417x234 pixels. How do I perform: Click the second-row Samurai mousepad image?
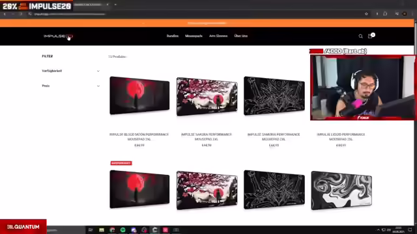pyautogui.click(x=274, y=190)
